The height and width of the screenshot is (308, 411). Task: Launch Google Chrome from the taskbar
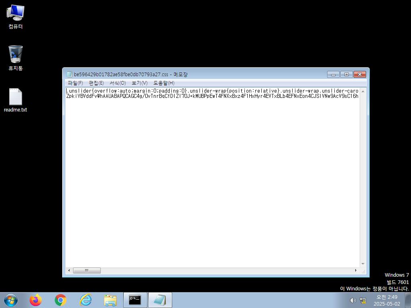click(61, 300)
